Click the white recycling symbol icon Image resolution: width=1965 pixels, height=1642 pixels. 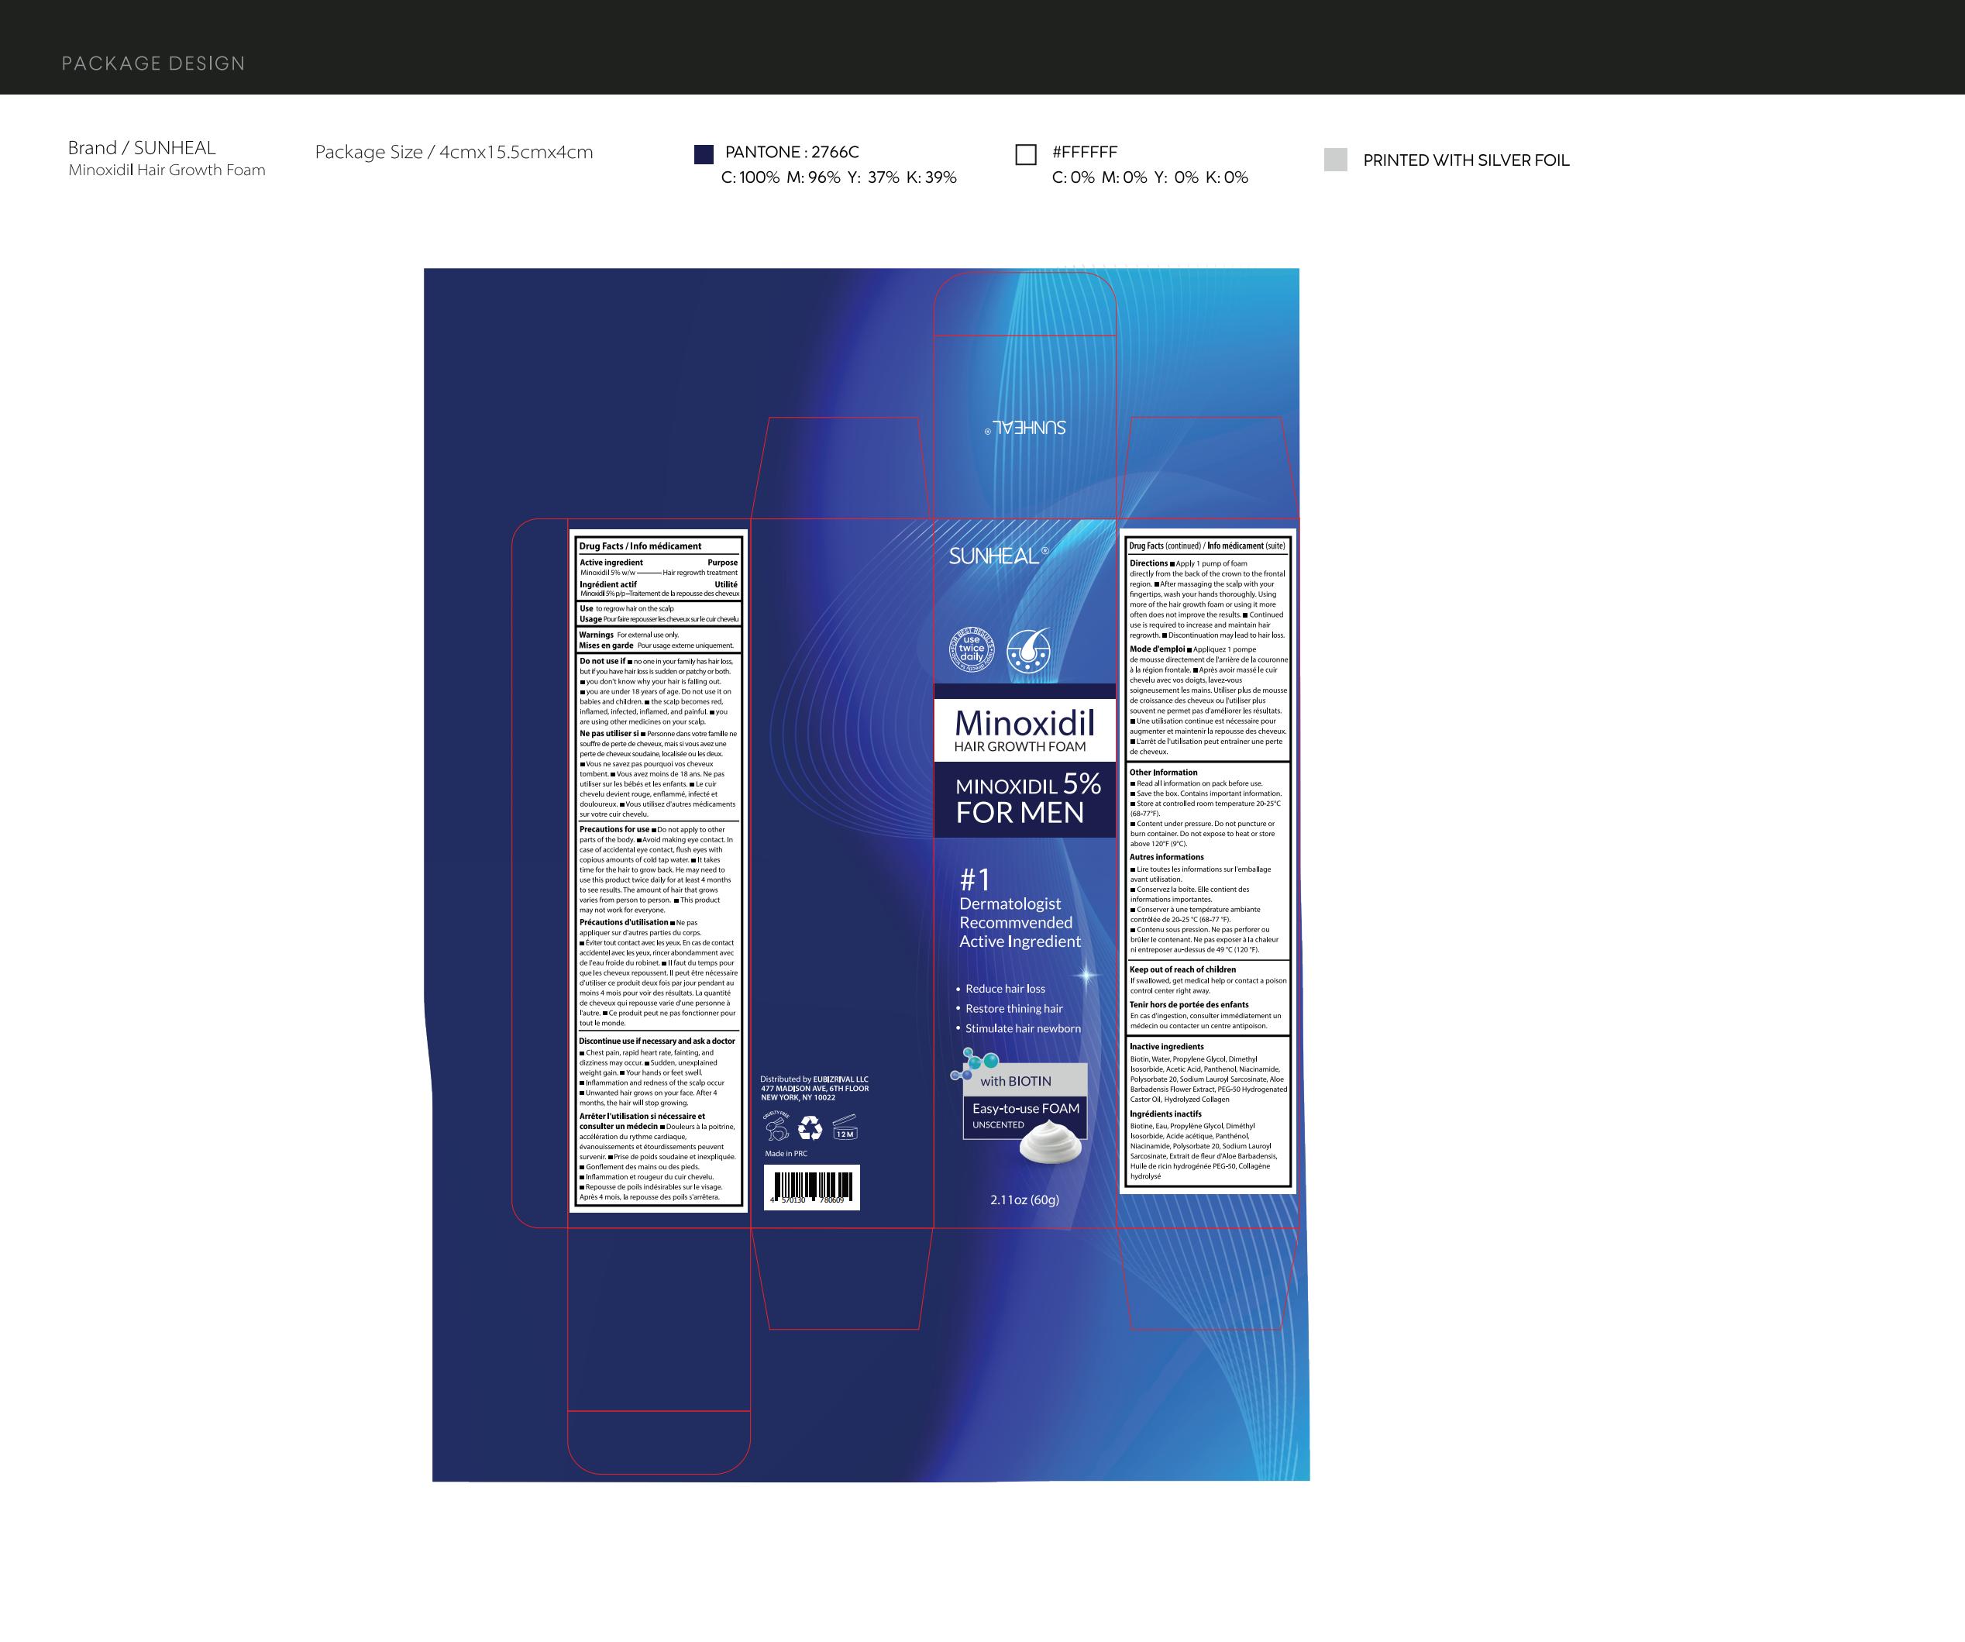[810, 1129]
